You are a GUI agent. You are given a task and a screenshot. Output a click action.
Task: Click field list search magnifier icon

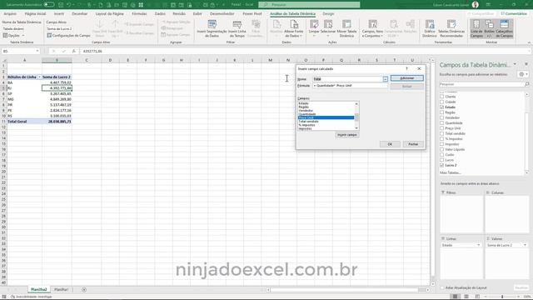tap(527, 84)
